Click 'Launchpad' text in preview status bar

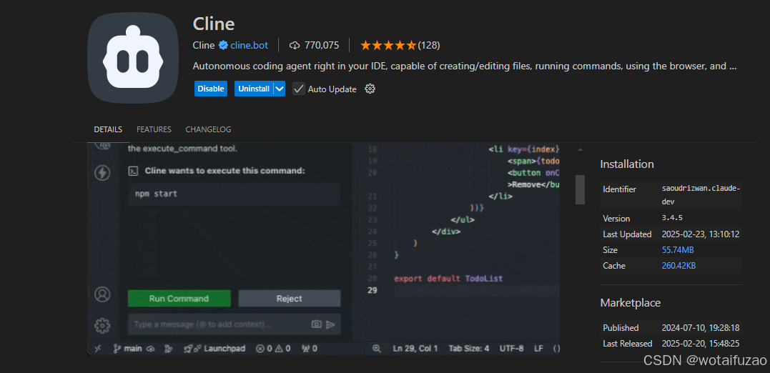[x=224, y=349]
